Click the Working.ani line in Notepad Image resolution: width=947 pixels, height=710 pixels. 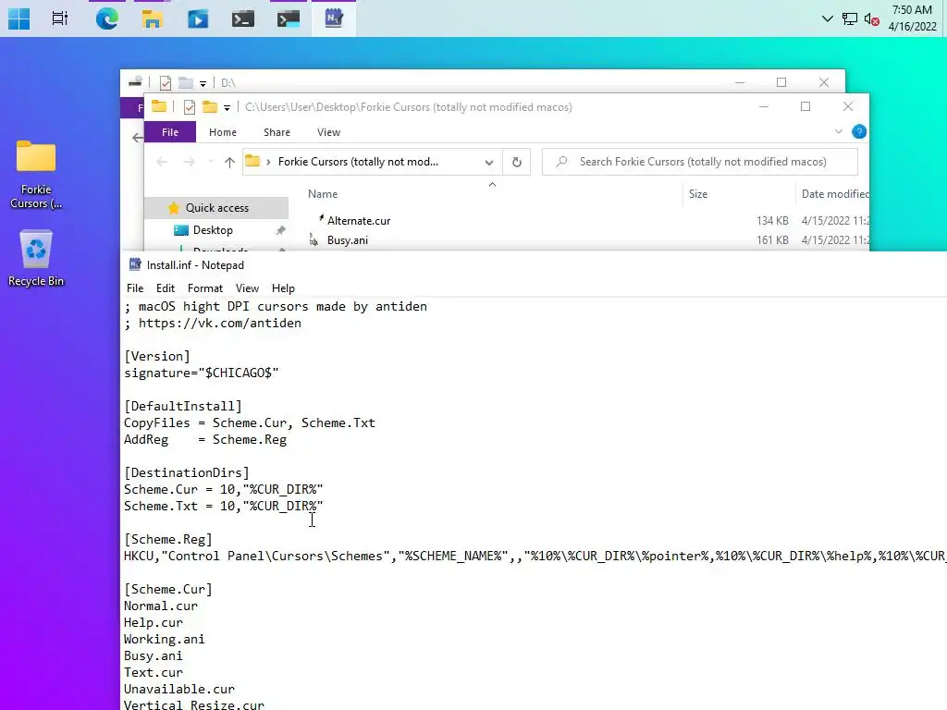coord(165,639)
